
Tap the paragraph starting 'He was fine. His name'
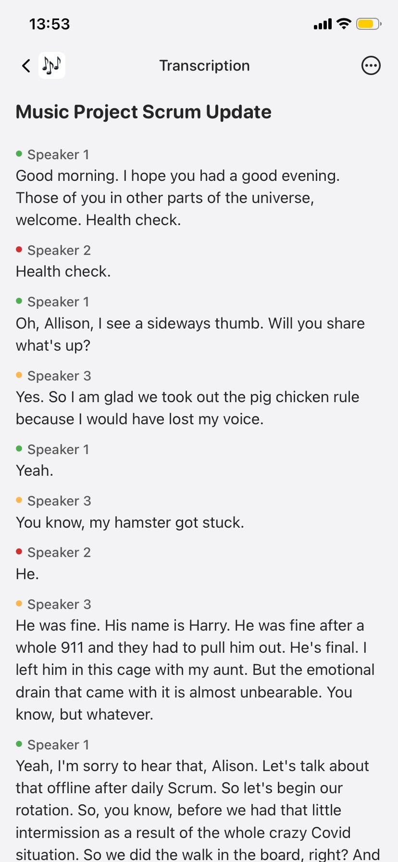[x=195, y=670]
